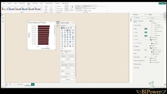
Task: Enable the Lock objects checkbox
Action: (56, 10)
